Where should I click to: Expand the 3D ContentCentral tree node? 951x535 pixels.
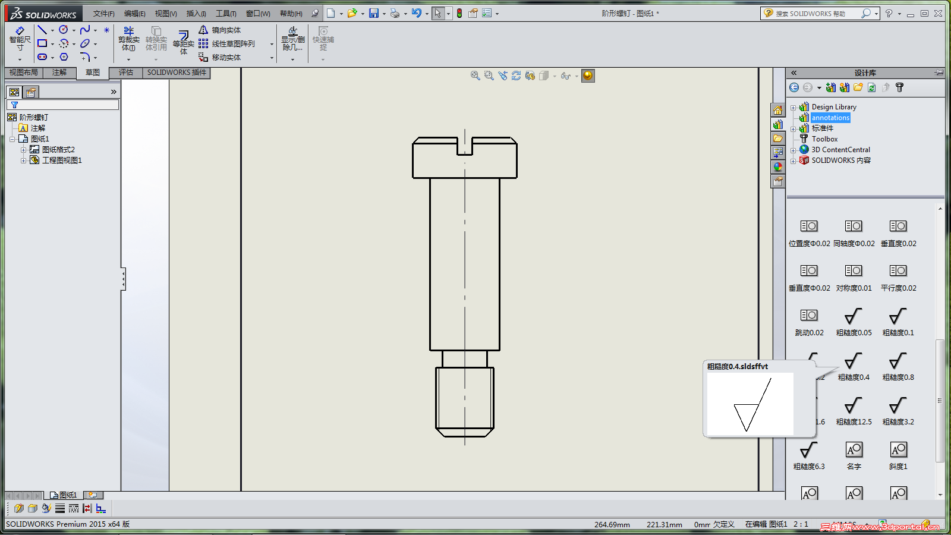(x=793, y=150)
